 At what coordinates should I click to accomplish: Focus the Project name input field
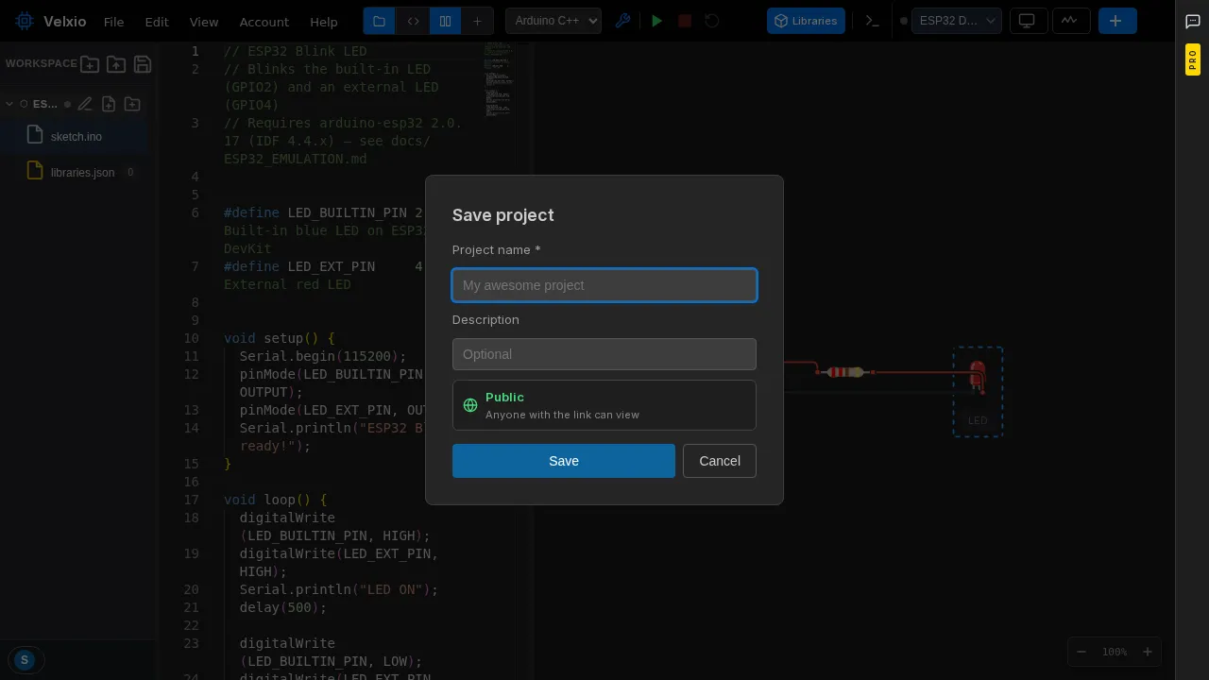[x=604, y=285]
